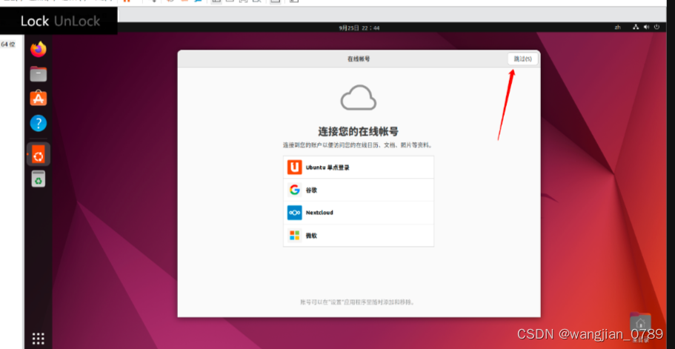Open the Help icon in the dock
The width and height of the screenshot is (675, 349).
click(x=39, y=124)
